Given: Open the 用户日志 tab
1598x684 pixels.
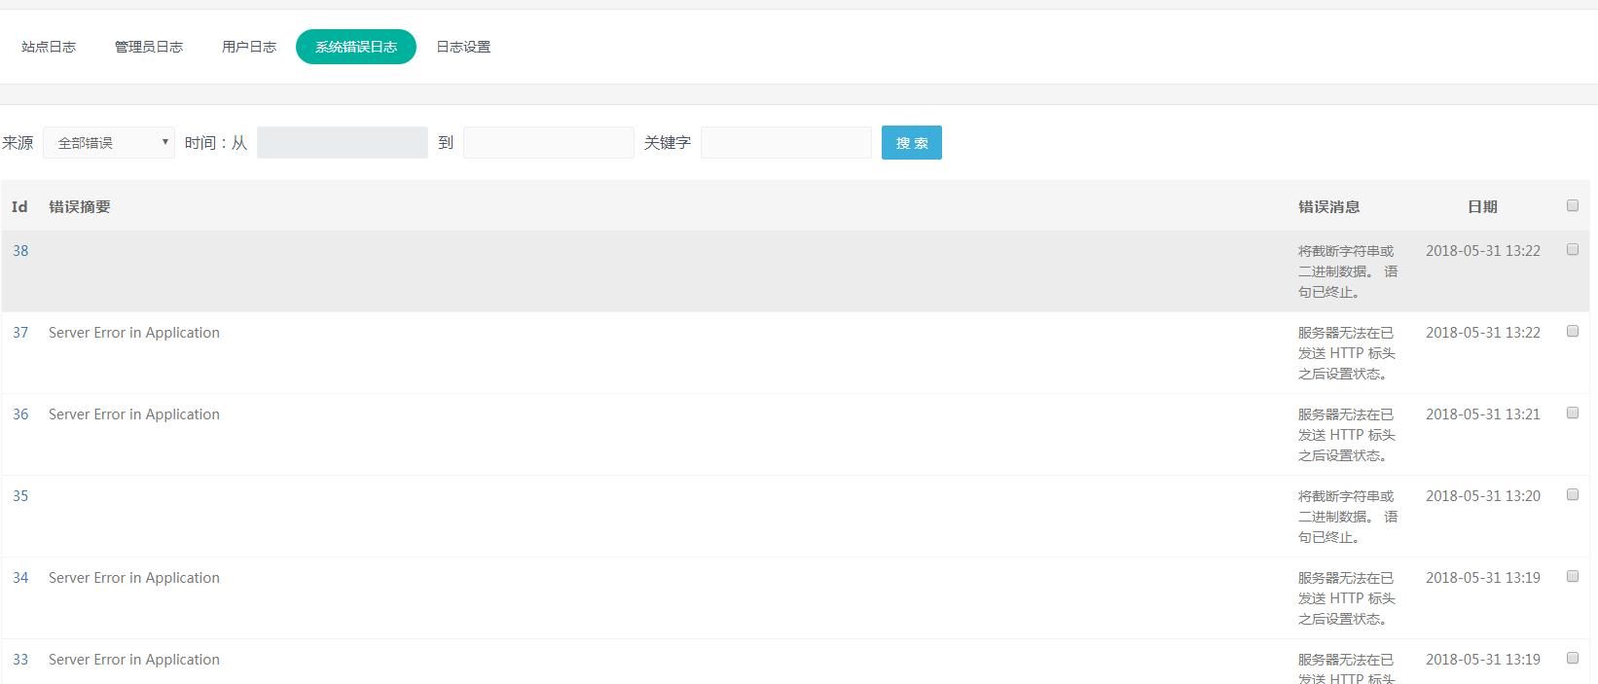Looking at the screenshot, I should pyautogui.click(x=249, y=47).
